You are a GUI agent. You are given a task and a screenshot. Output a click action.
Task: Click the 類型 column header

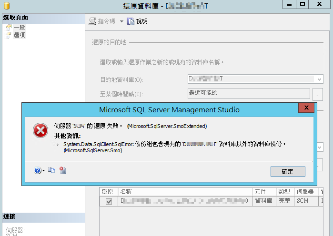[285, 192]
